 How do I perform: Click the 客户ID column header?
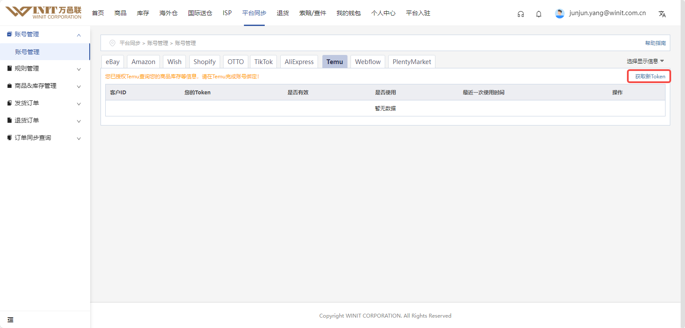pos(118,92)
